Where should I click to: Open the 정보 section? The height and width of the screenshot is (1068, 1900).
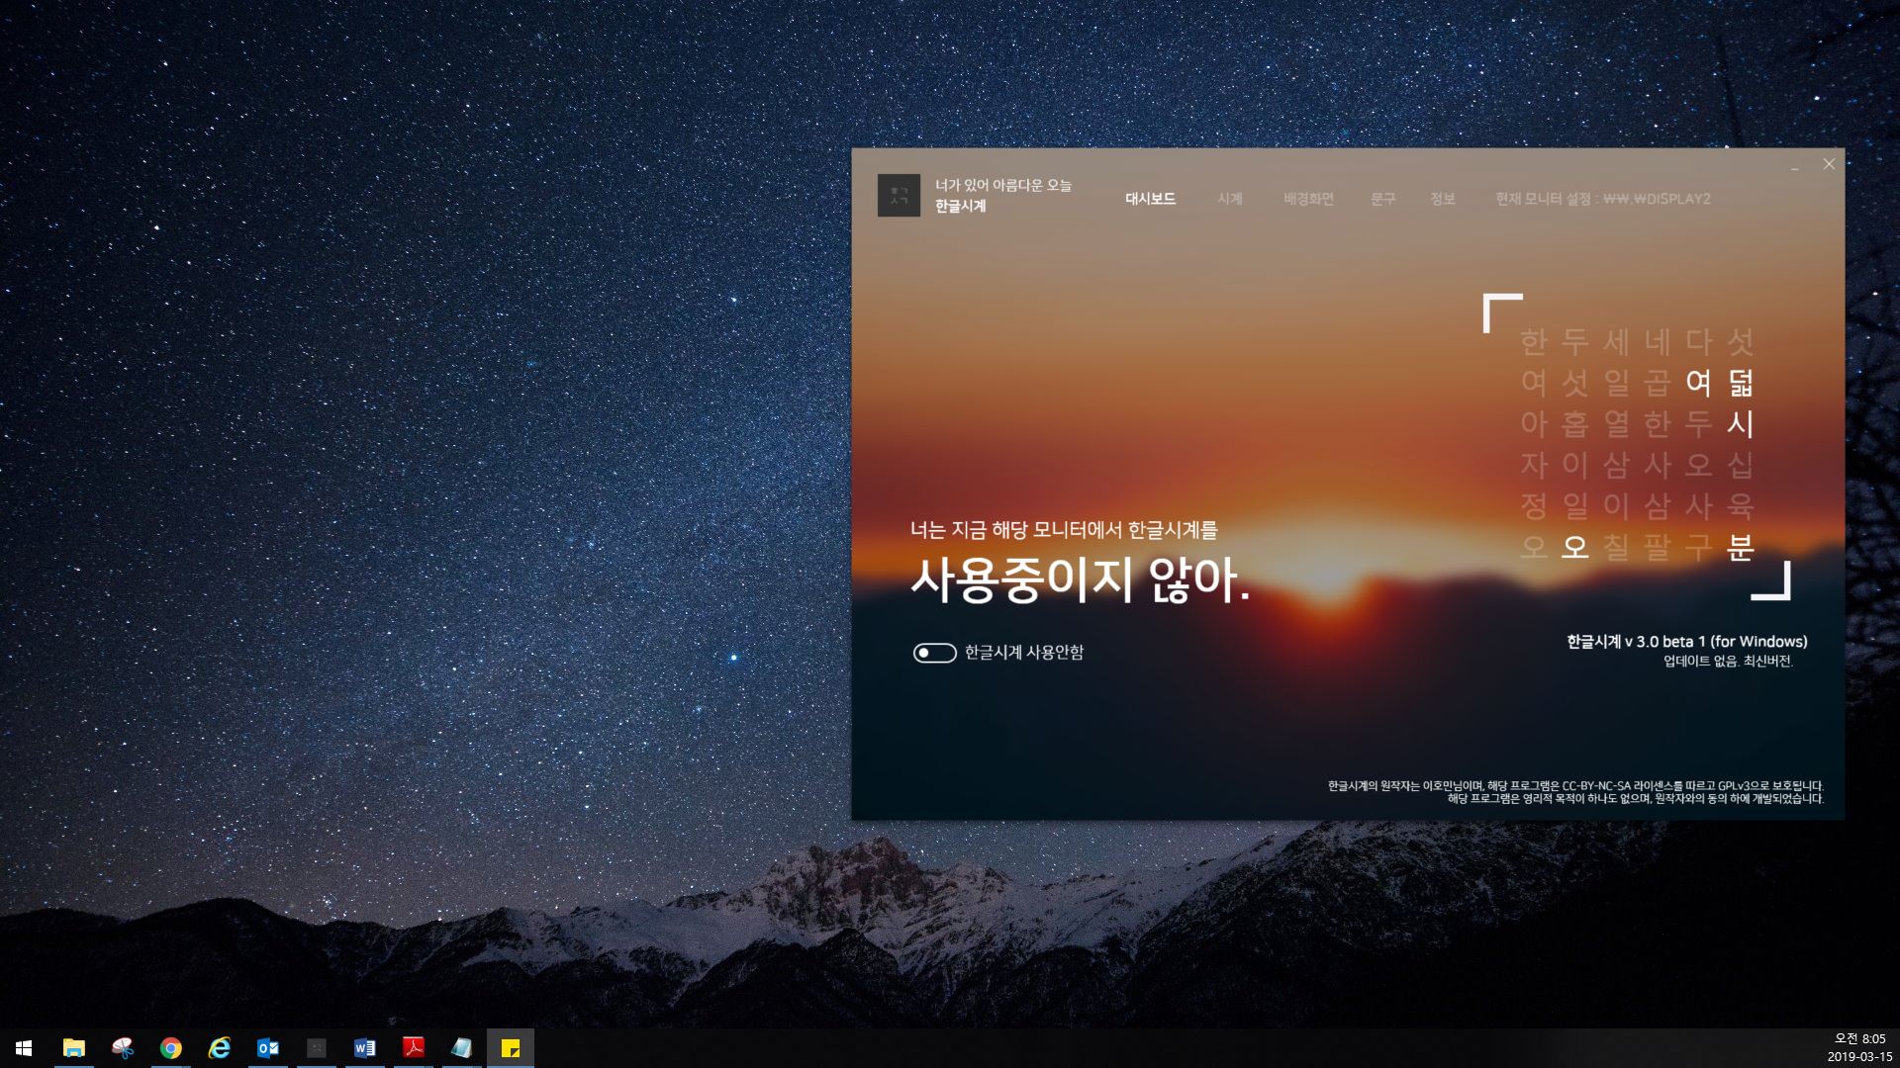click(1442, 199)
